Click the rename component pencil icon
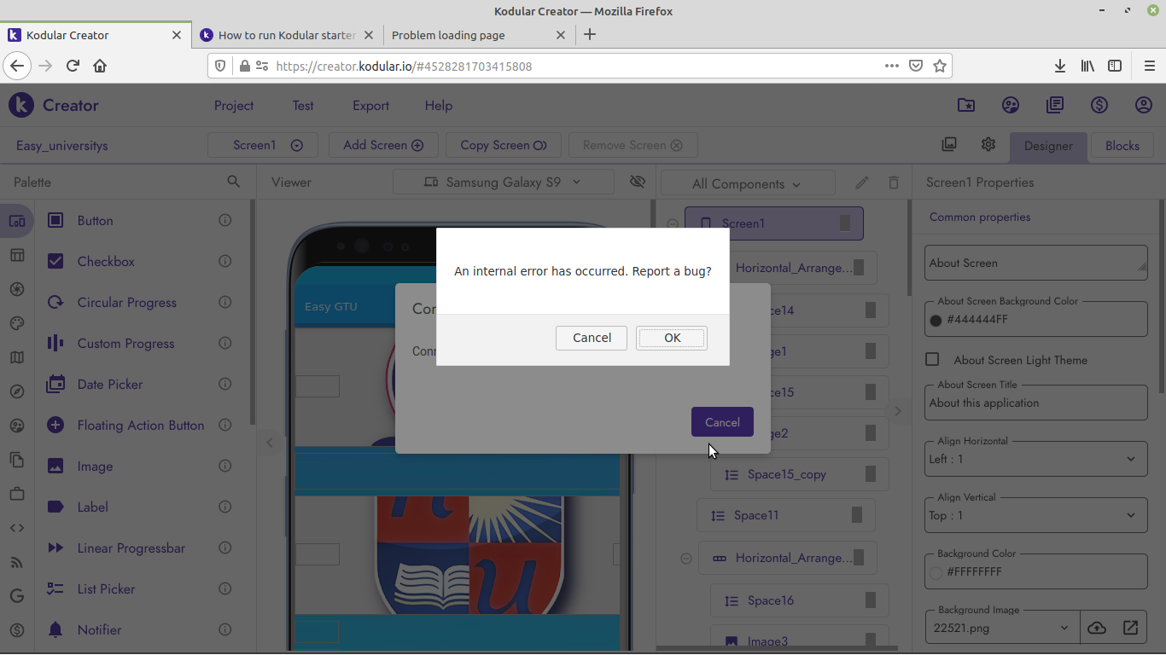Viewport: 1166px width, 655px height. coord(862,183)
